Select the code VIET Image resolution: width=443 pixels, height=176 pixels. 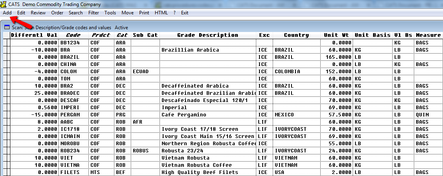tap(67, 158)
